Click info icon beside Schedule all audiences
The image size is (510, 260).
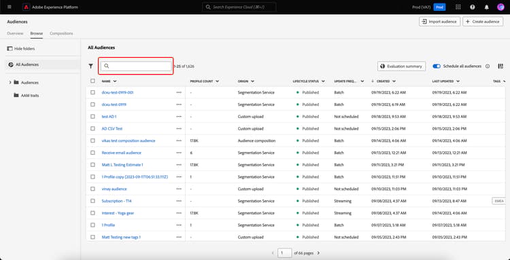(488, 67)
